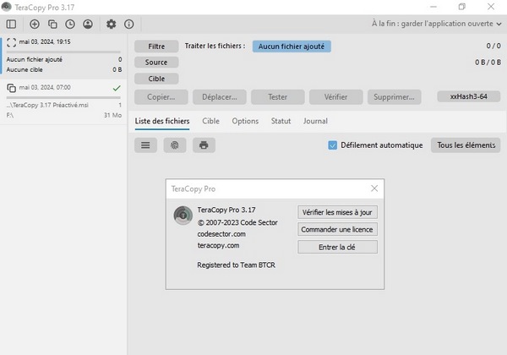
Task: Open the Options tab
Action: [245, 121]
